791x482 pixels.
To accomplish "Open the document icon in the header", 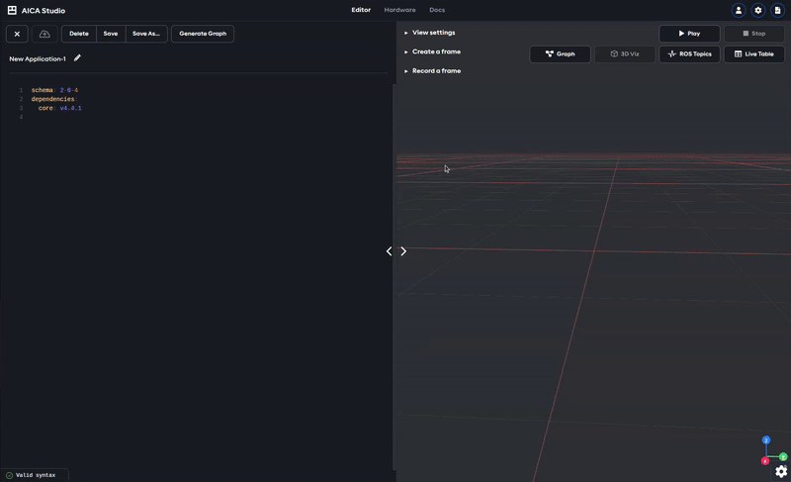I will tap(777, 10).
